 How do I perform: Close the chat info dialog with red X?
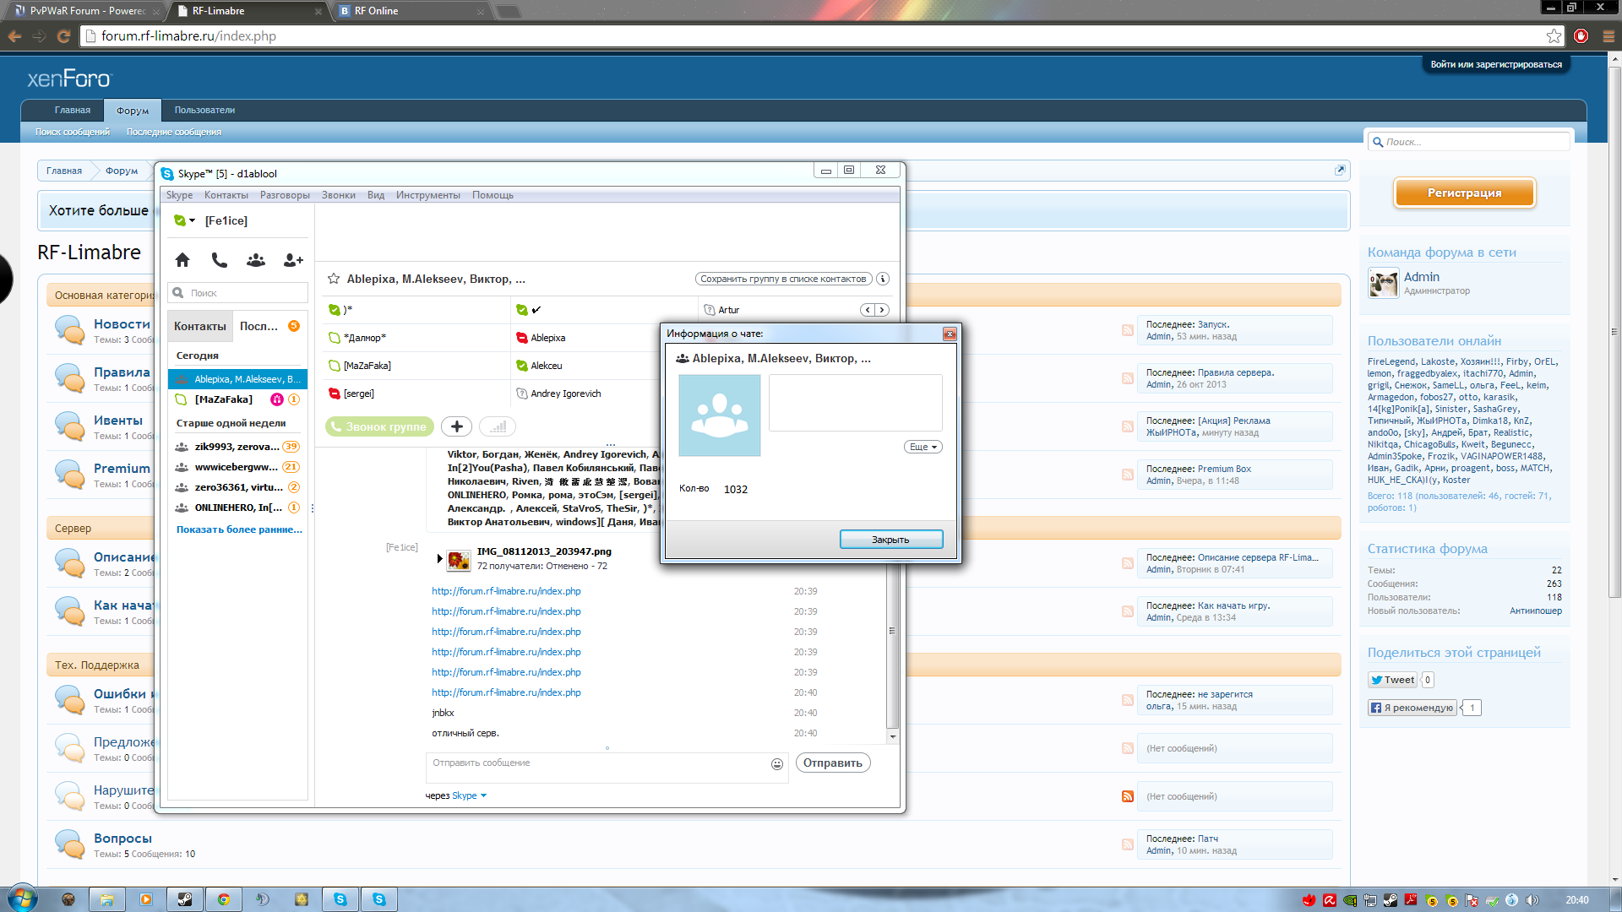click(x=950, y=334)
